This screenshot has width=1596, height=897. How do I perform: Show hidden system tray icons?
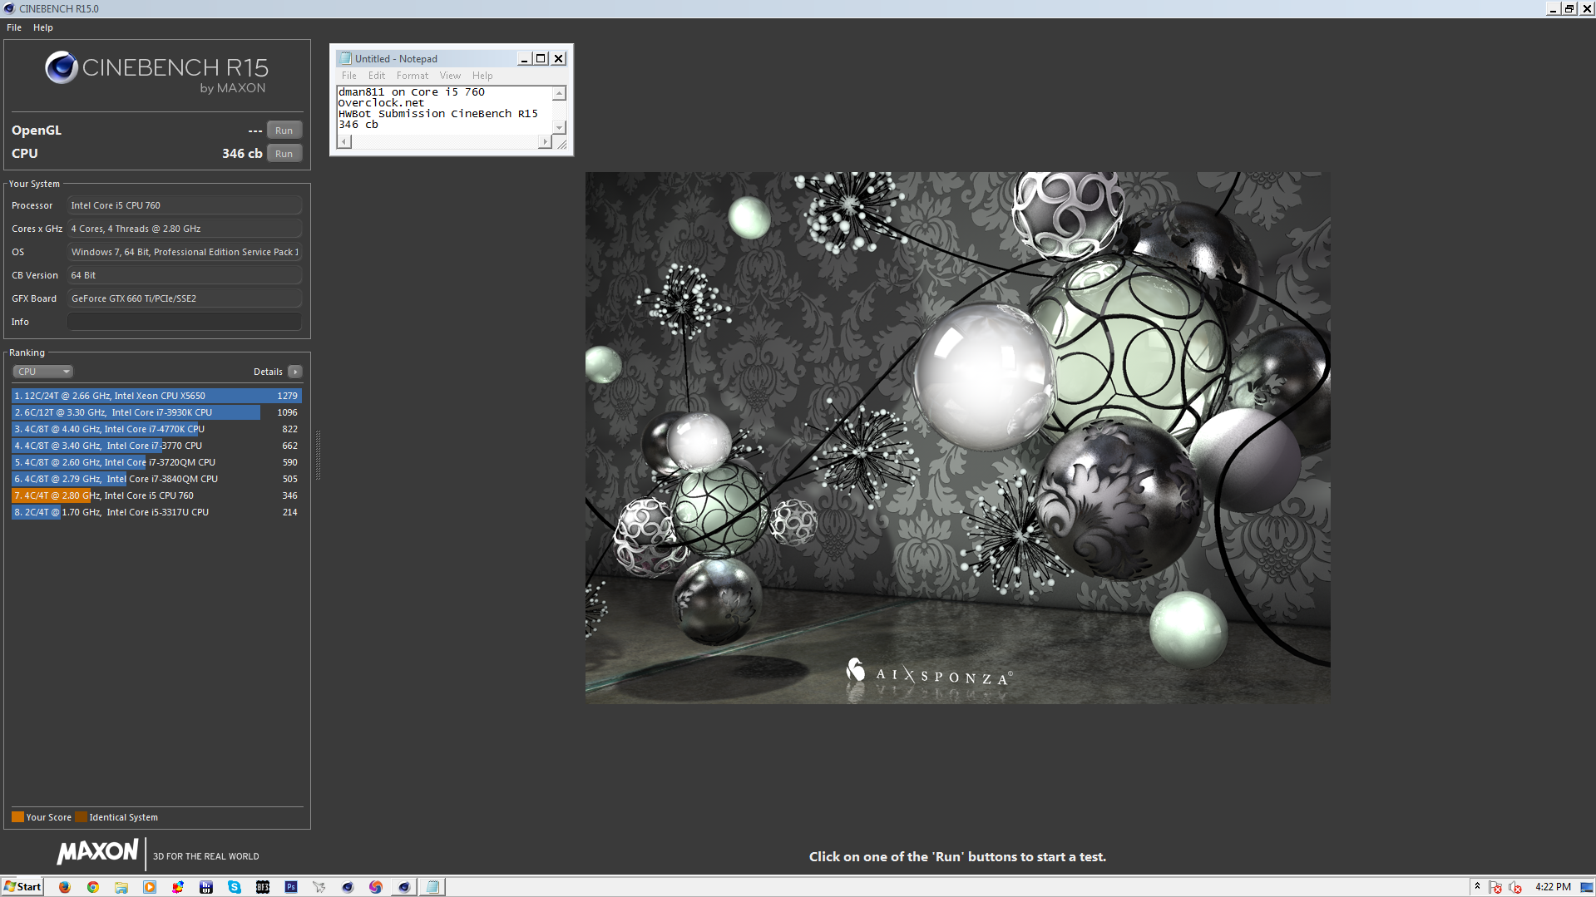pyautogui.click(x=1477, y=887)
